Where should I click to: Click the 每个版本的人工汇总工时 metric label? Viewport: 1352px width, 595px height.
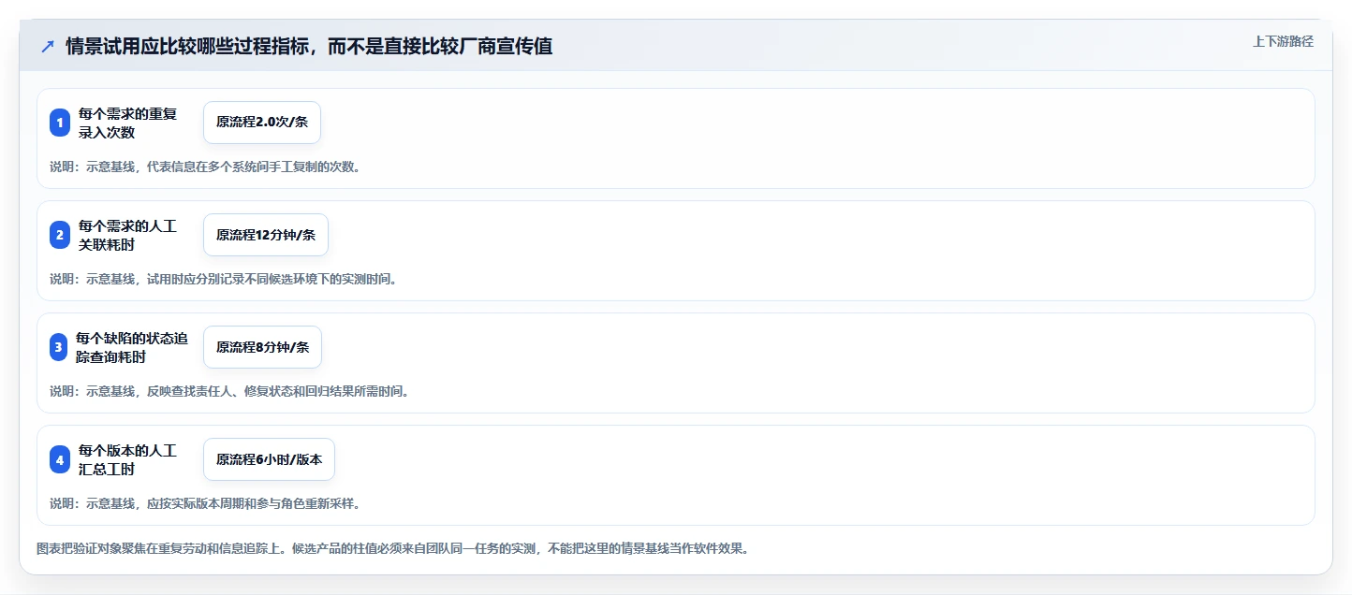(127, 459)
